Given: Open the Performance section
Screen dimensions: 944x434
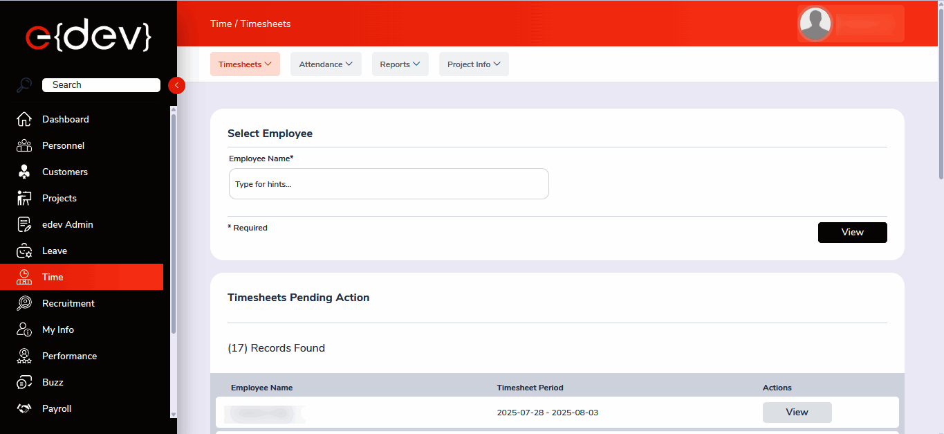Looking at the screenshot, I should pyautogui.click(x=69, y=356).
